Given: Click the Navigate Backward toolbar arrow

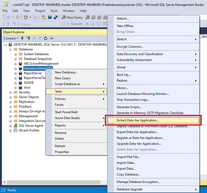Looking at the screenshot, I should [8, 17].
